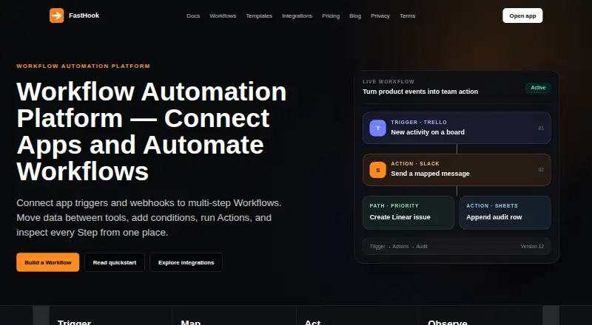
Task: Click the purple Trello 'T' trigger icon
Action: coord(377,129)
